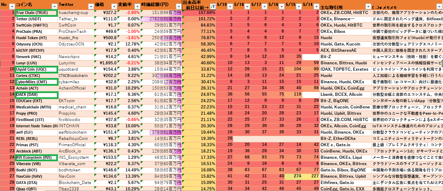The width and height of the screenshot is (443, 191).
Task: Open the 変動率 column filter arrow
Action: tap(137, 7)
